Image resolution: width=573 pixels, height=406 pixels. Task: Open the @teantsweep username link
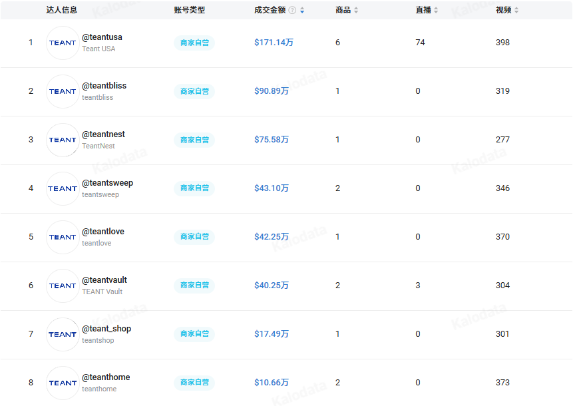[x=106, y=183]
